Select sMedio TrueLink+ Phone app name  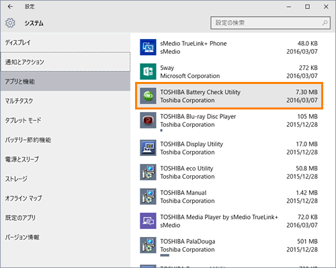[x=194, y=44]
